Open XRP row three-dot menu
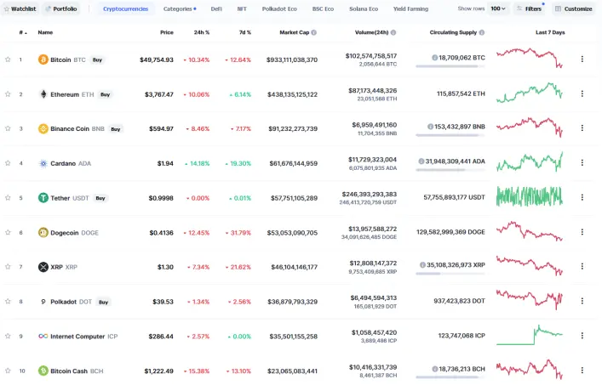 point(582,266)
